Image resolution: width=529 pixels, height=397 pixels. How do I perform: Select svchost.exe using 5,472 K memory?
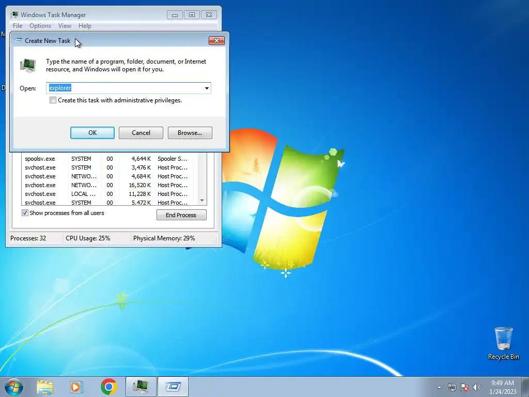[x=110, y=202]
